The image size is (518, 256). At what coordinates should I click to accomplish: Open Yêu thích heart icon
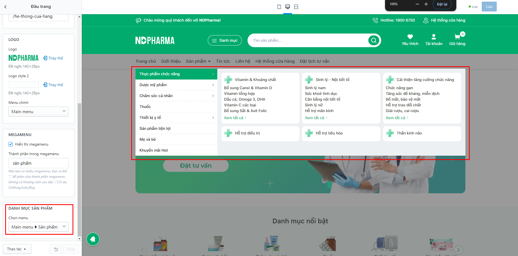click(410, 37)
